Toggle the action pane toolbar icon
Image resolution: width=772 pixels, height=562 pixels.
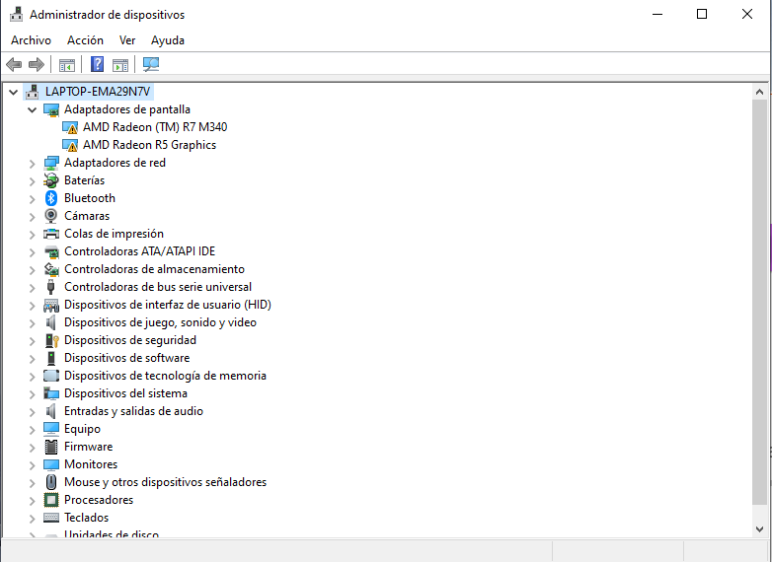coord(120,64)
